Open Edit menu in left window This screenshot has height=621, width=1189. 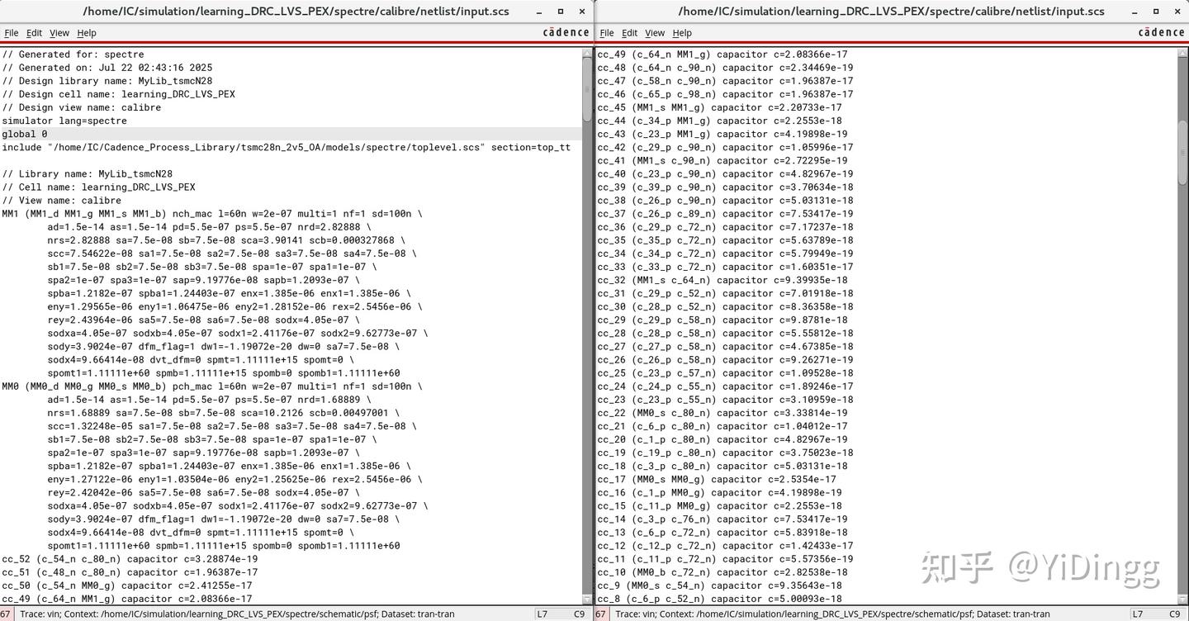pos(34,33)
